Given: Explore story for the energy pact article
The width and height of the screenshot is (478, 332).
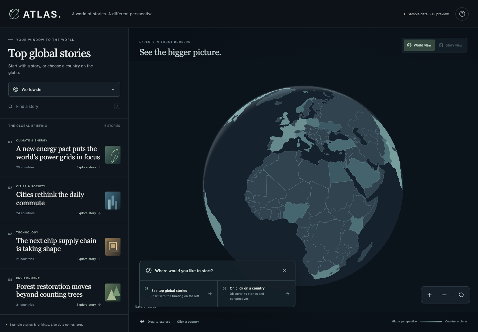Looking at the screenshot, I should [89, 167].
